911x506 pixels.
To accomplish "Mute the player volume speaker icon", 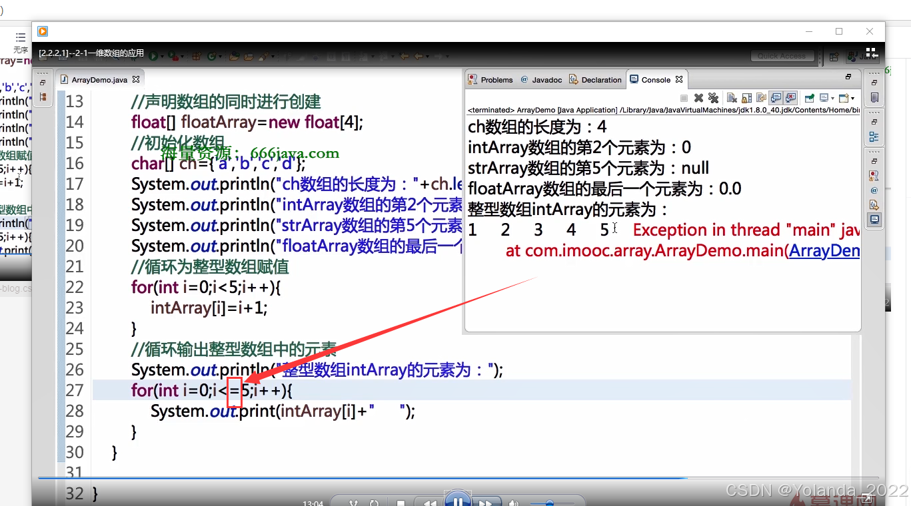I will point(514,503).
